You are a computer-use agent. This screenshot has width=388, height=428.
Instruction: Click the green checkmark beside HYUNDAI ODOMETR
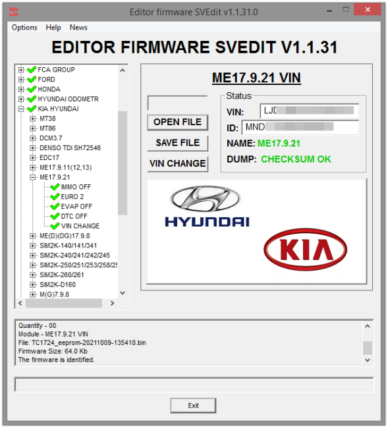coord(32,99)
